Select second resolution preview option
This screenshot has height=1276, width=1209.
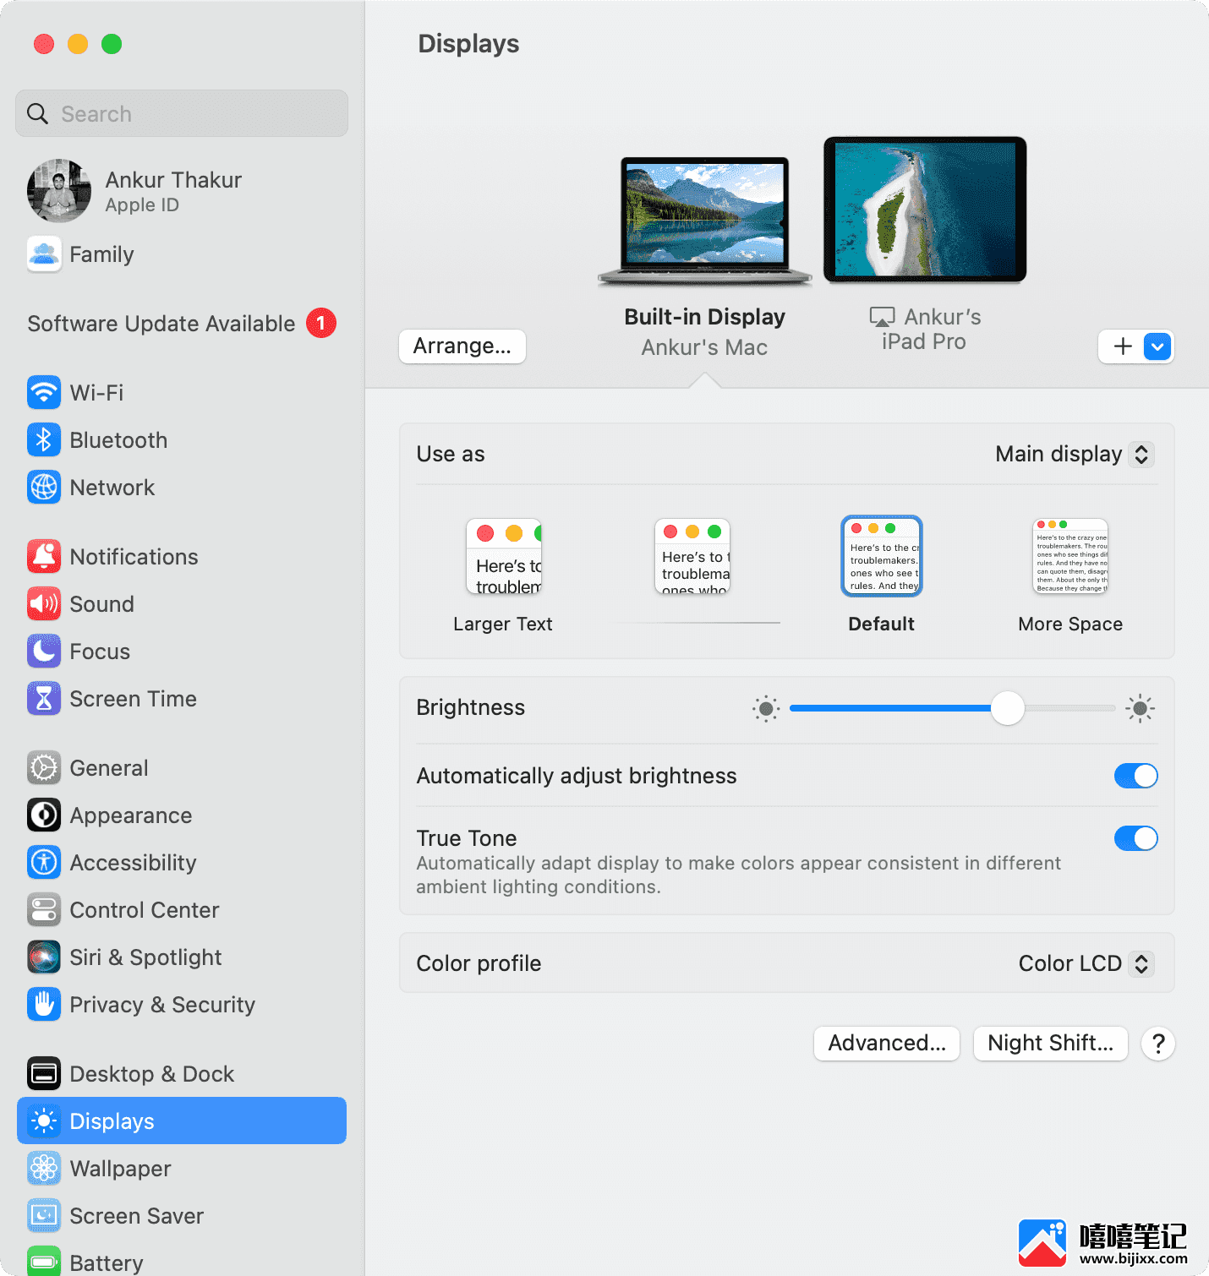692,556
